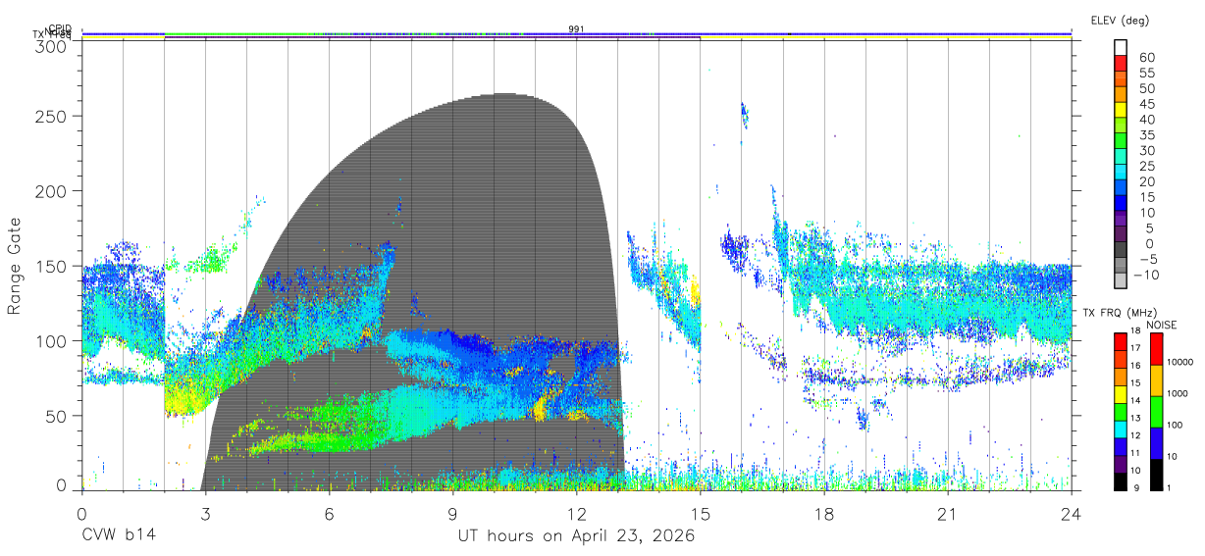Pick the dark gray swatch between ELEV -5 and 0
The image size is (1205, 556).
1122,251
